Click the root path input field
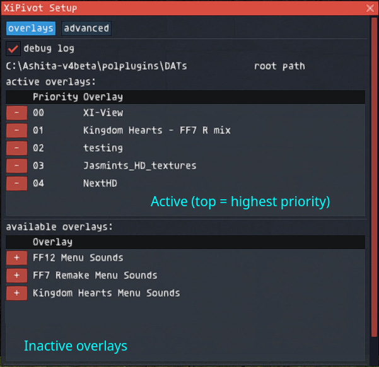The image size is (379, 367). [128, 66]
